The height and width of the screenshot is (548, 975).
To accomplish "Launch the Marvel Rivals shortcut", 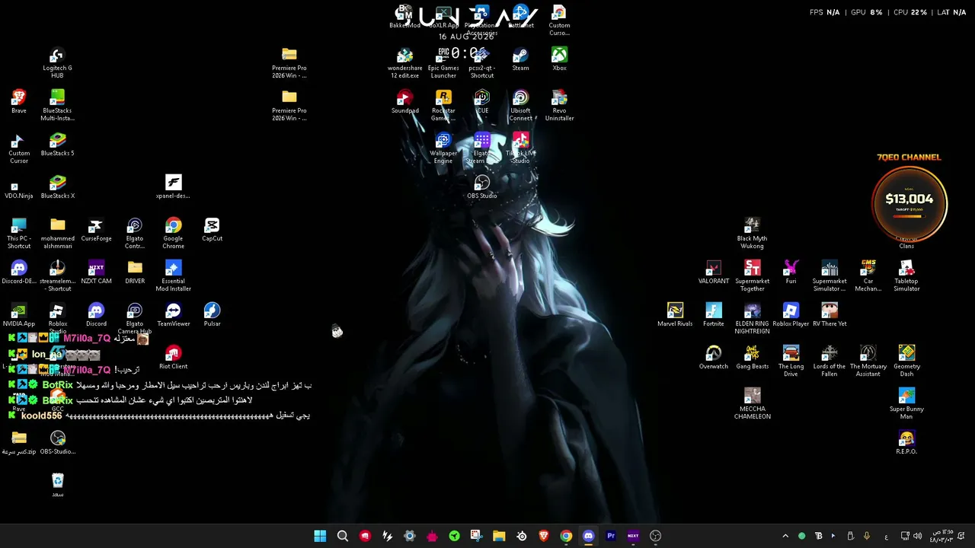I will tap(675, 315).
